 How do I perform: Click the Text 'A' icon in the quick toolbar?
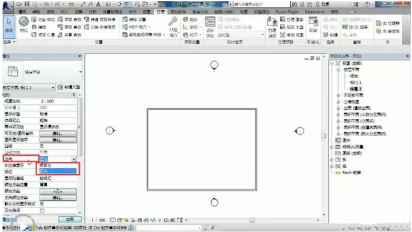(98, 4)
